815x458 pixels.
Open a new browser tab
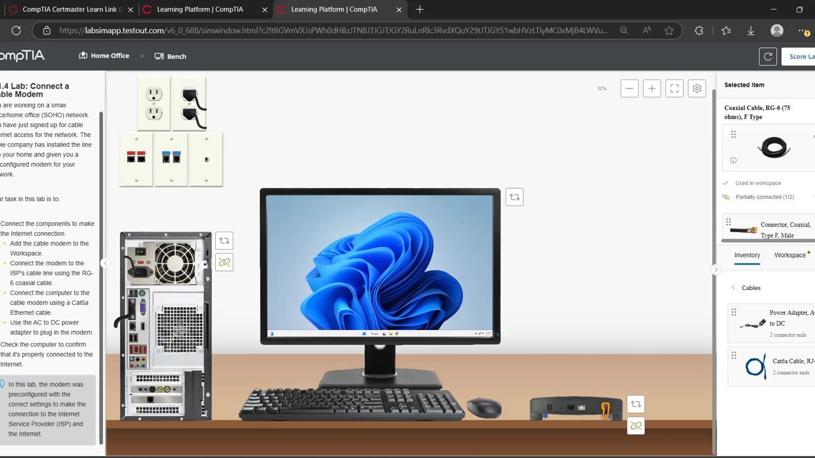420,10
